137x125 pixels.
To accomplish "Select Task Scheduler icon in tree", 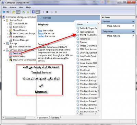I will point(11,24).
